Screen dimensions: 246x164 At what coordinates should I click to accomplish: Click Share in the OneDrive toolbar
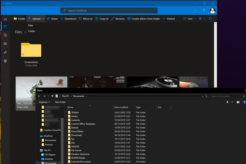(x=52, y=19)
